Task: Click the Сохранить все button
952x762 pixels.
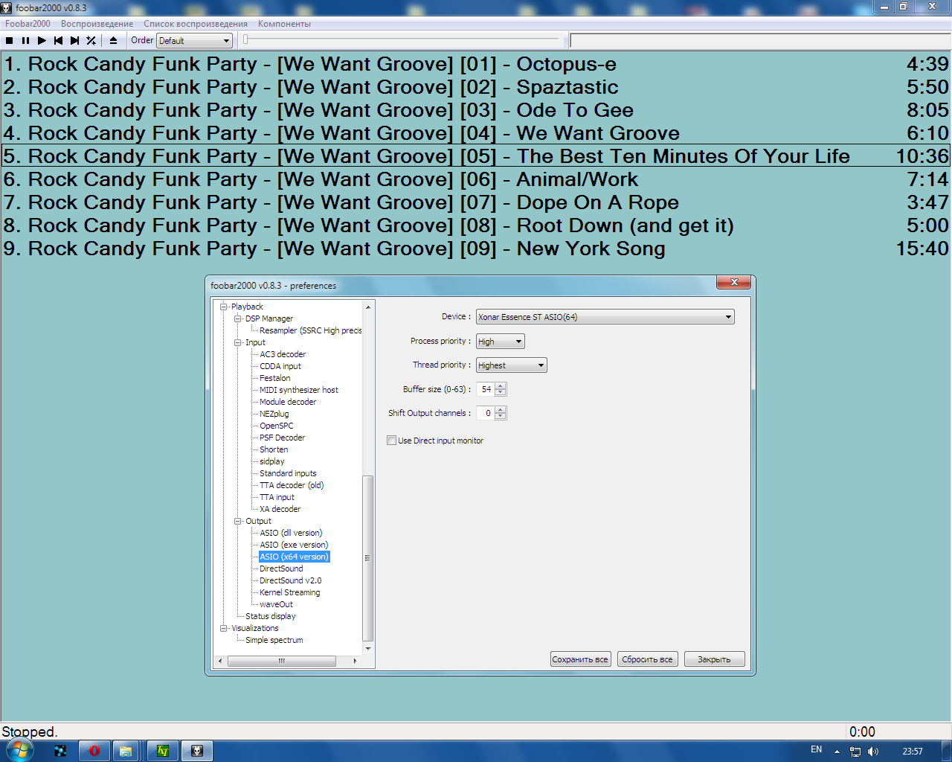Action: [x=580, y=659]
